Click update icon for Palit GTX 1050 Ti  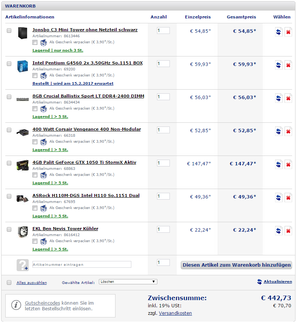[279, 165]
